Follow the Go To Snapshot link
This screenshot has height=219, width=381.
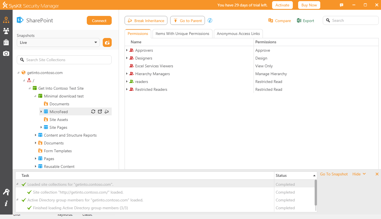click(334, 174)
